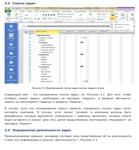Viewport: 139px width, 150px height.
Task: Open Сетевой график view in sidebar
Action: 11,78
